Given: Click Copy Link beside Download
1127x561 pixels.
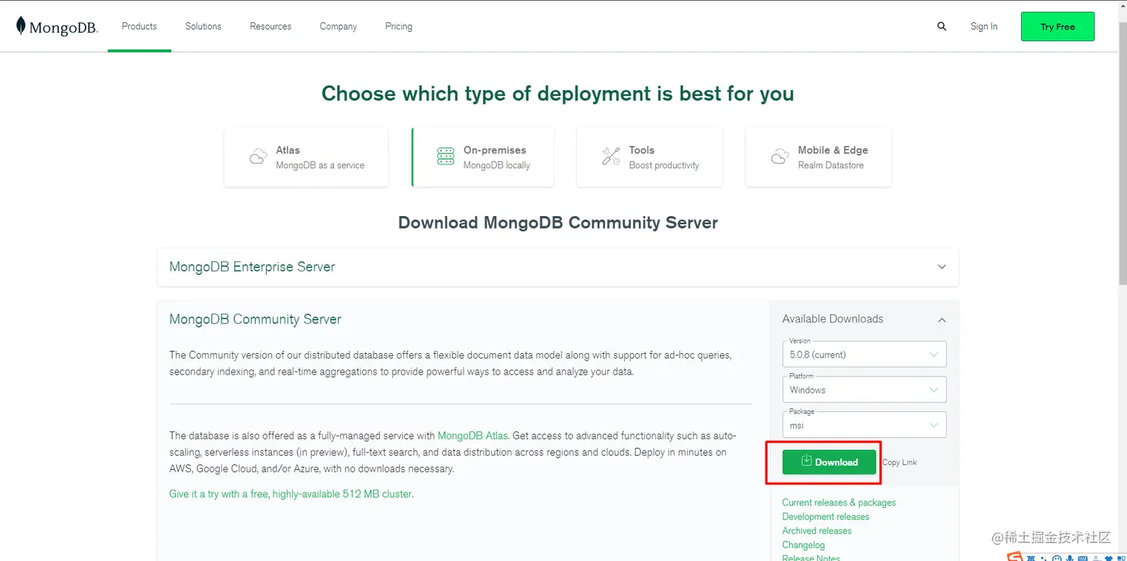Looking at the screenshot, I should tap(900, 463).
